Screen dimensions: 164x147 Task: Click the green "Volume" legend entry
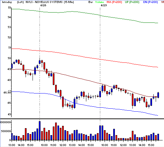click(x=100, y=2)
